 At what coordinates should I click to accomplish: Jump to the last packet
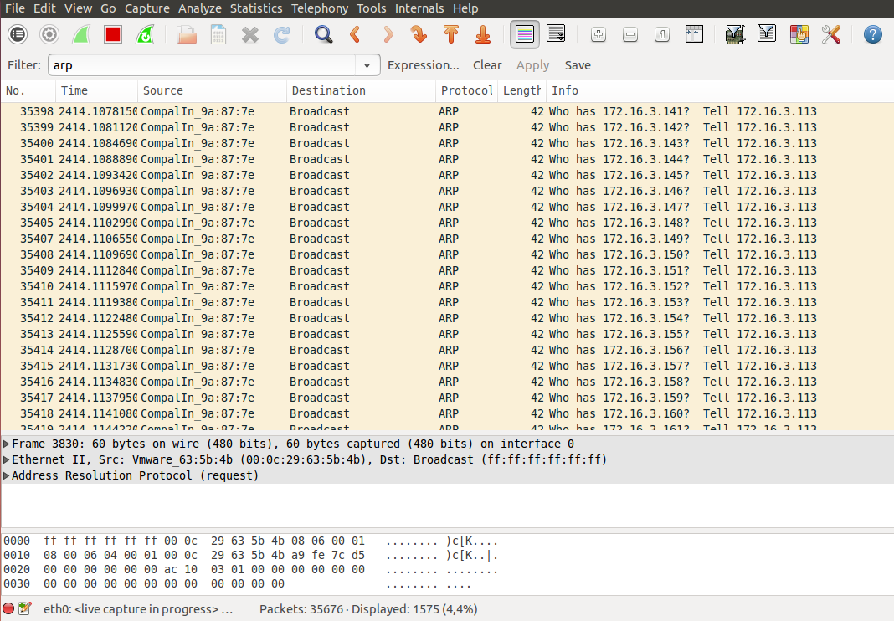[x=483, y=34]
